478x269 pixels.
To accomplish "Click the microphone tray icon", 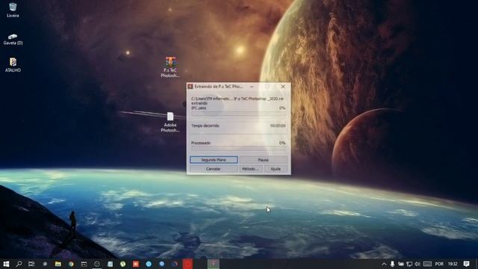I will coord(392,264).
